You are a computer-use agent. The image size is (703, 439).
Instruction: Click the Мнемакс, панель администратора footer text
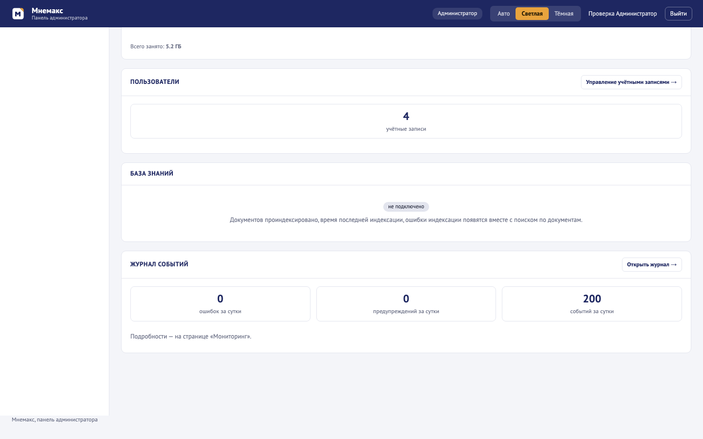(55, 419)
